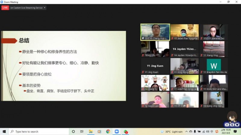Expand hidden system tray icons chevron
This screenshot has height=135, width=241.
187,131
